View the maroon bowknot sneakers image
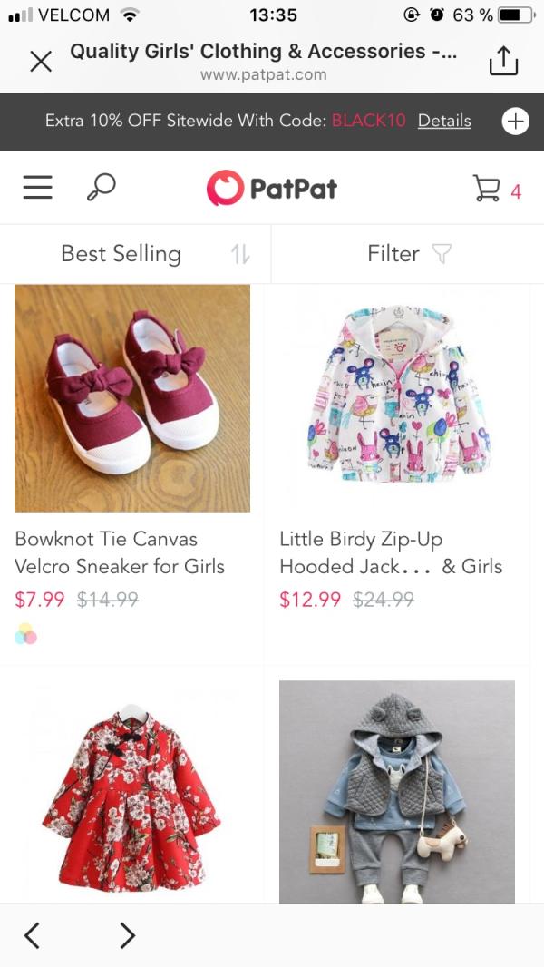The image size is (544, 967). [x=132, y=398]
